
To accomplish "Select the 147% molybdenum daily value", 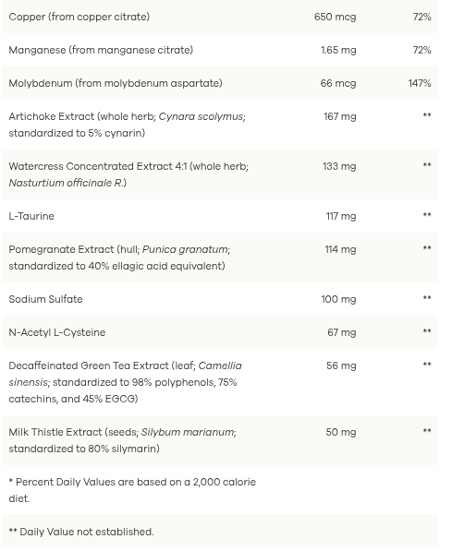I will coord(420,83).
